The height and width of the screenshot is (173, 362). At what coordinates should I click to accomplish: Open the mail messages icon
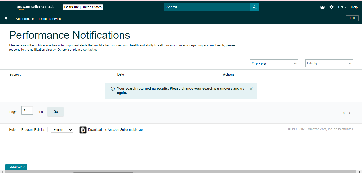click(323, 7)
